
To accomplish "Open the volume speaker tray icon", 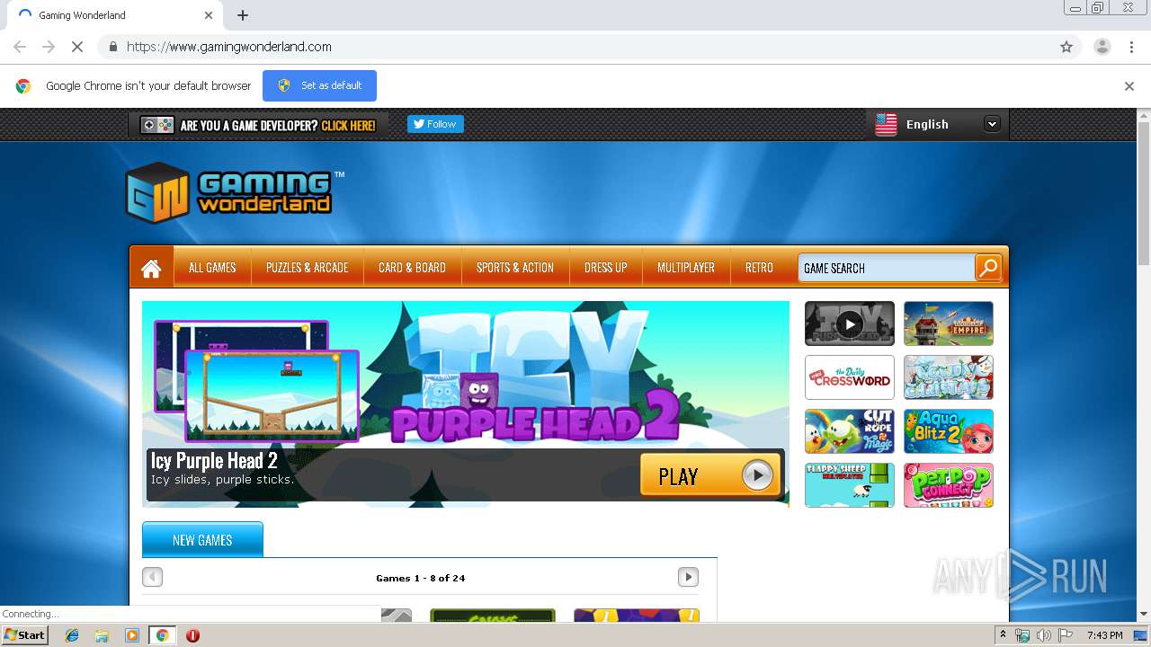I will point(1043,635).
